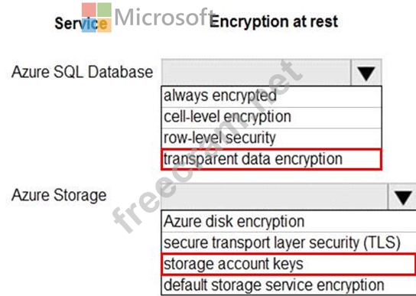This screenshot has height=296, width=416.
Task: Choose default storage service encryption
Action: click(288, 285)
